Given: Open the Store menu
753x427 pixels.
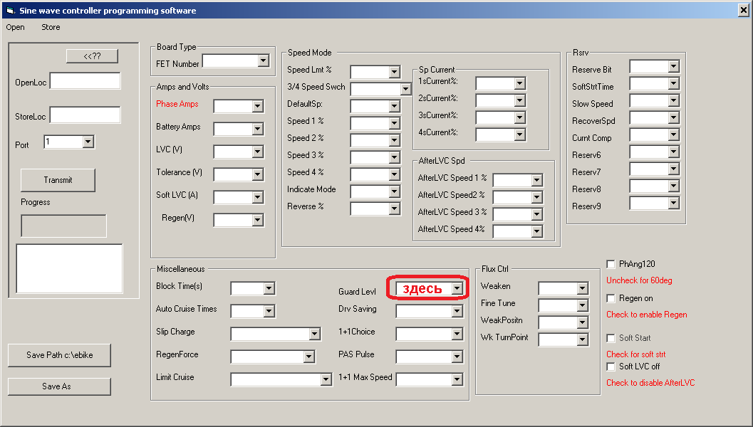Looking at the screenshot, I should tap(51, 27).
